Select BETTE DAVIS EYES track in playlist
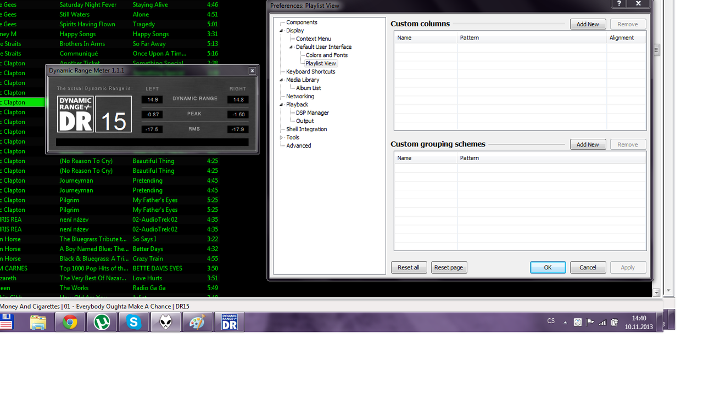The height and width of the screenshot is (395, 703). coord(157,268)
